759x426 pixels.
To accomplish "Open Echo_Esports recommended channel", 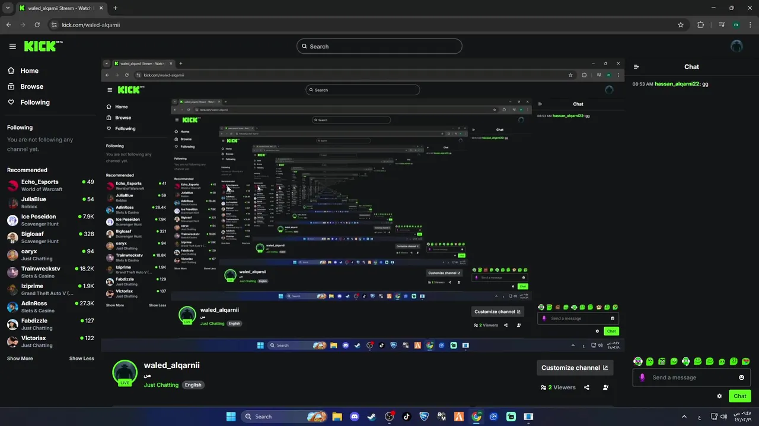I will coord(50,185).
